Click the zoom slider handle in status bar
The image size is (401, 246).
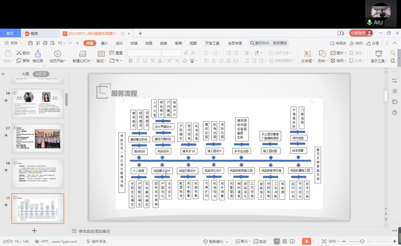pyautogui.click(x=362, y=242)
